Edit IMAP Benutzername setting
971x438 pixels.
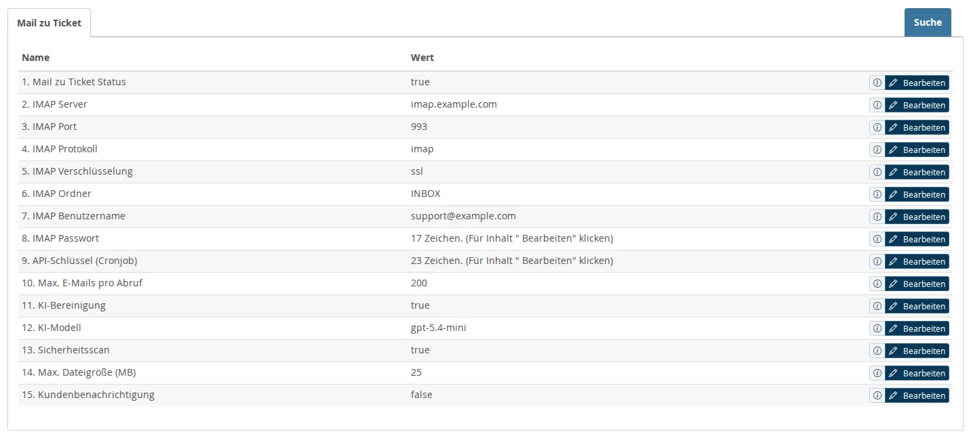(917, 217)
